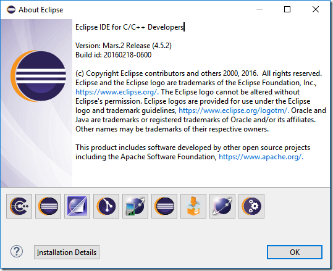Open the first Eclipse Platform feature icon
This screenshot has height=271, width=333.
click(x=48, y=206)
